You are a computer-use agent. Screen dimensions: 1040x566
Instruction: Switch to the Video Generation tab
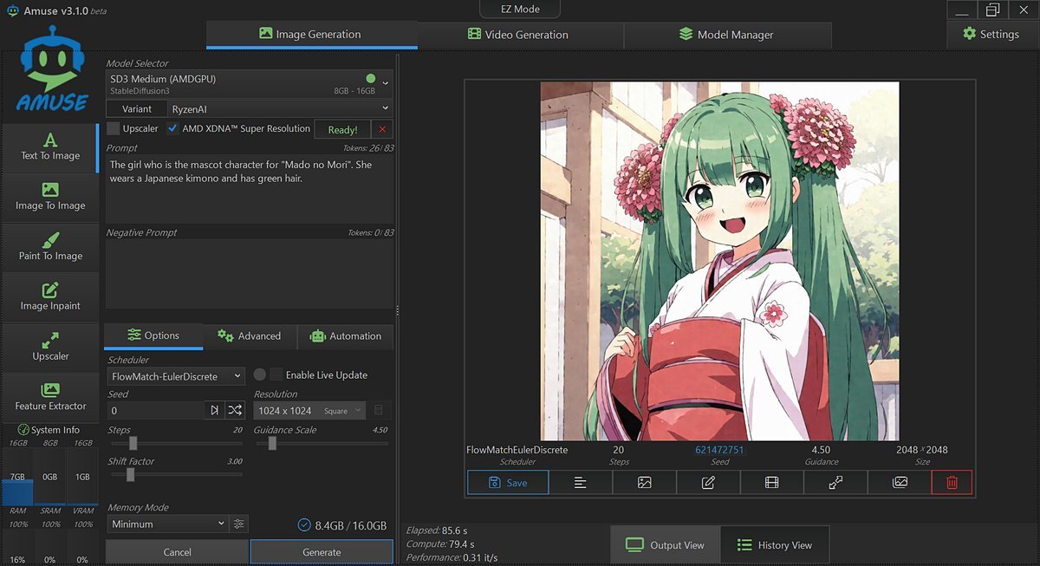[x=518, y=35]
